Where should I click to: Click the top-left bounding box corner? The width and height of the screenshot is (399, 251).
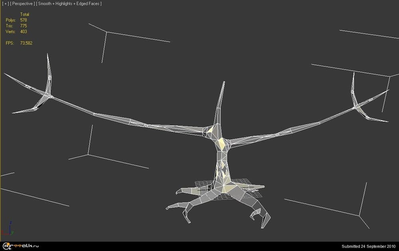(x=107, y=32)
